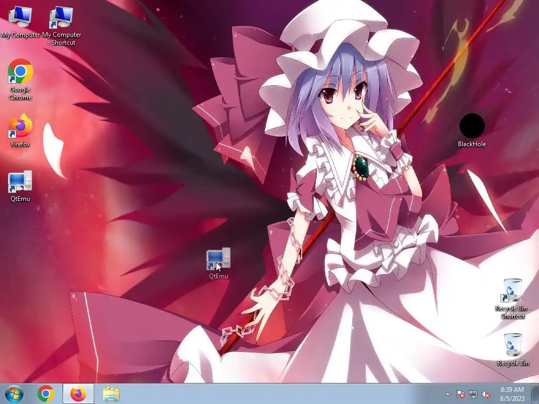Select the QtEmu icon under the cursor
This screenshot has width=539, height=404.
click(x=218, y=263)
